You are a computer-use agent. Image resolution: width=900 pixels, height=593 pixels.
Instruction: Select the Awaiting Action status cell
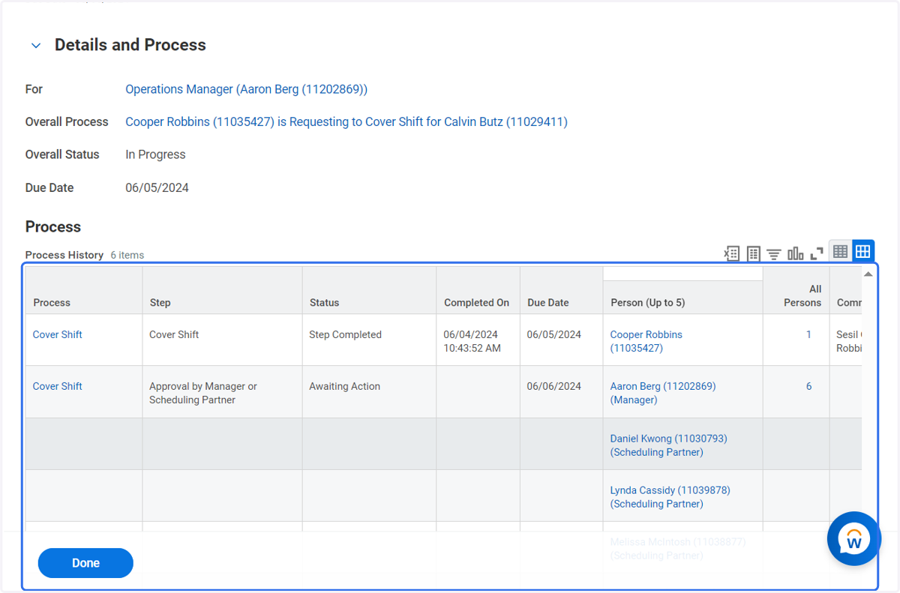click(x=370, y=391)
